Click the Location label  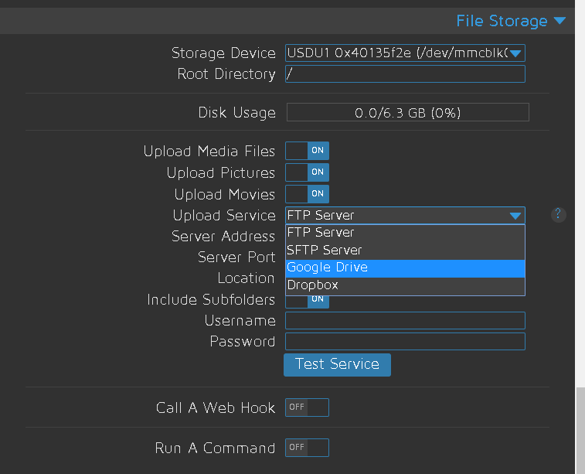coord(247,278)
